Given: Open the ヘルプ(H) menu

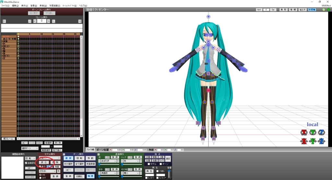Looking at the screenshot, I should tap(83, 6).
